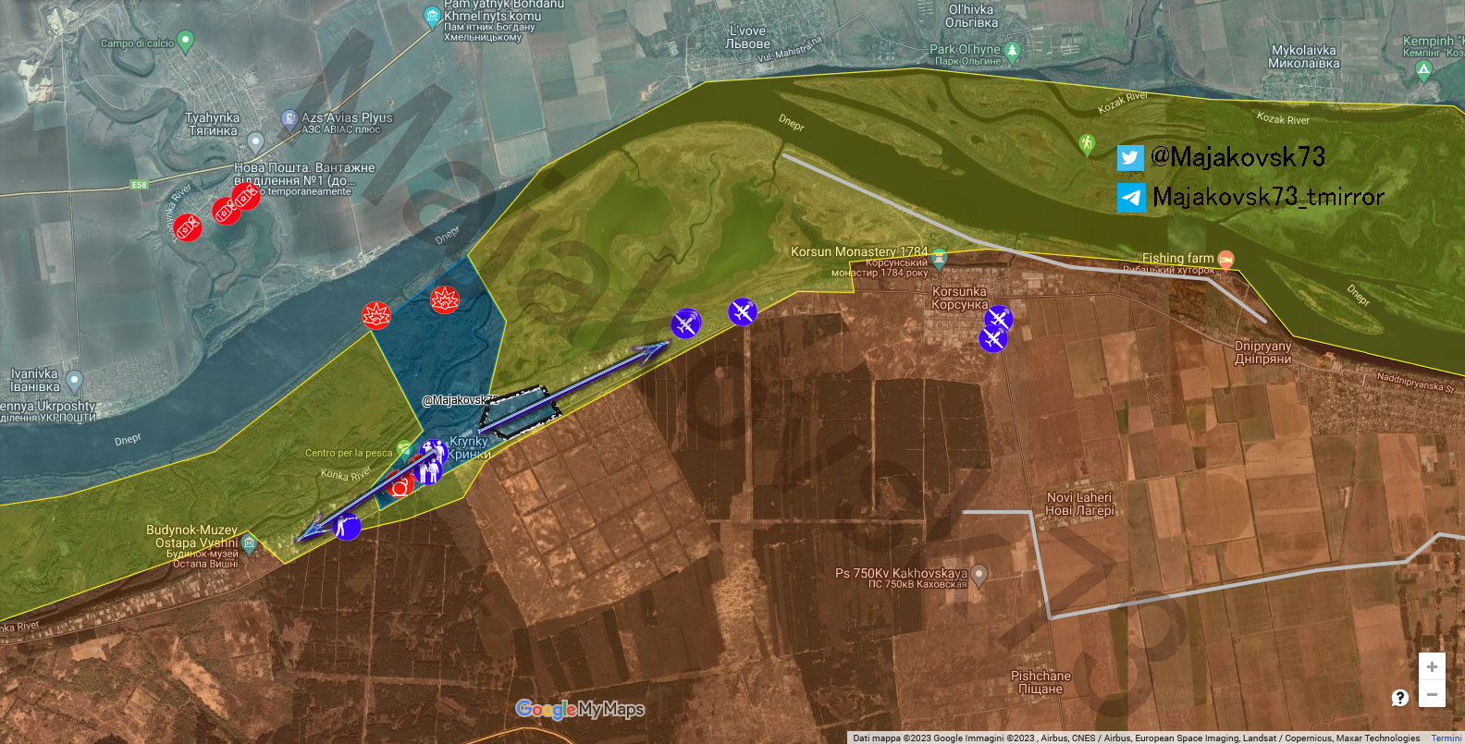Select the Park Ol'hyne tree pin
The image size is (1465, 744).
tap(1012, 51)
